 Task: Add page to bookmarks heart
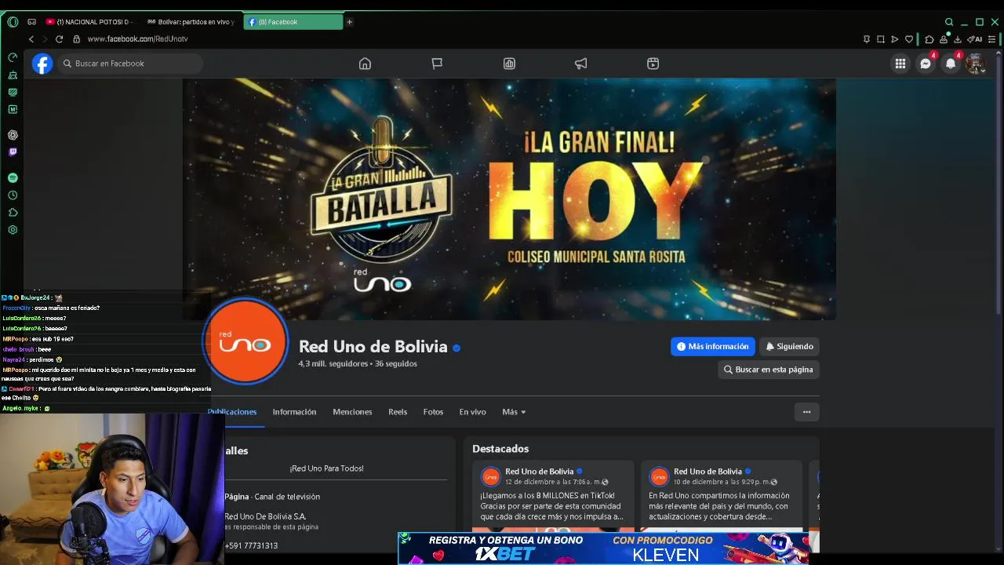pyautogui.click(x=909, y=39)
